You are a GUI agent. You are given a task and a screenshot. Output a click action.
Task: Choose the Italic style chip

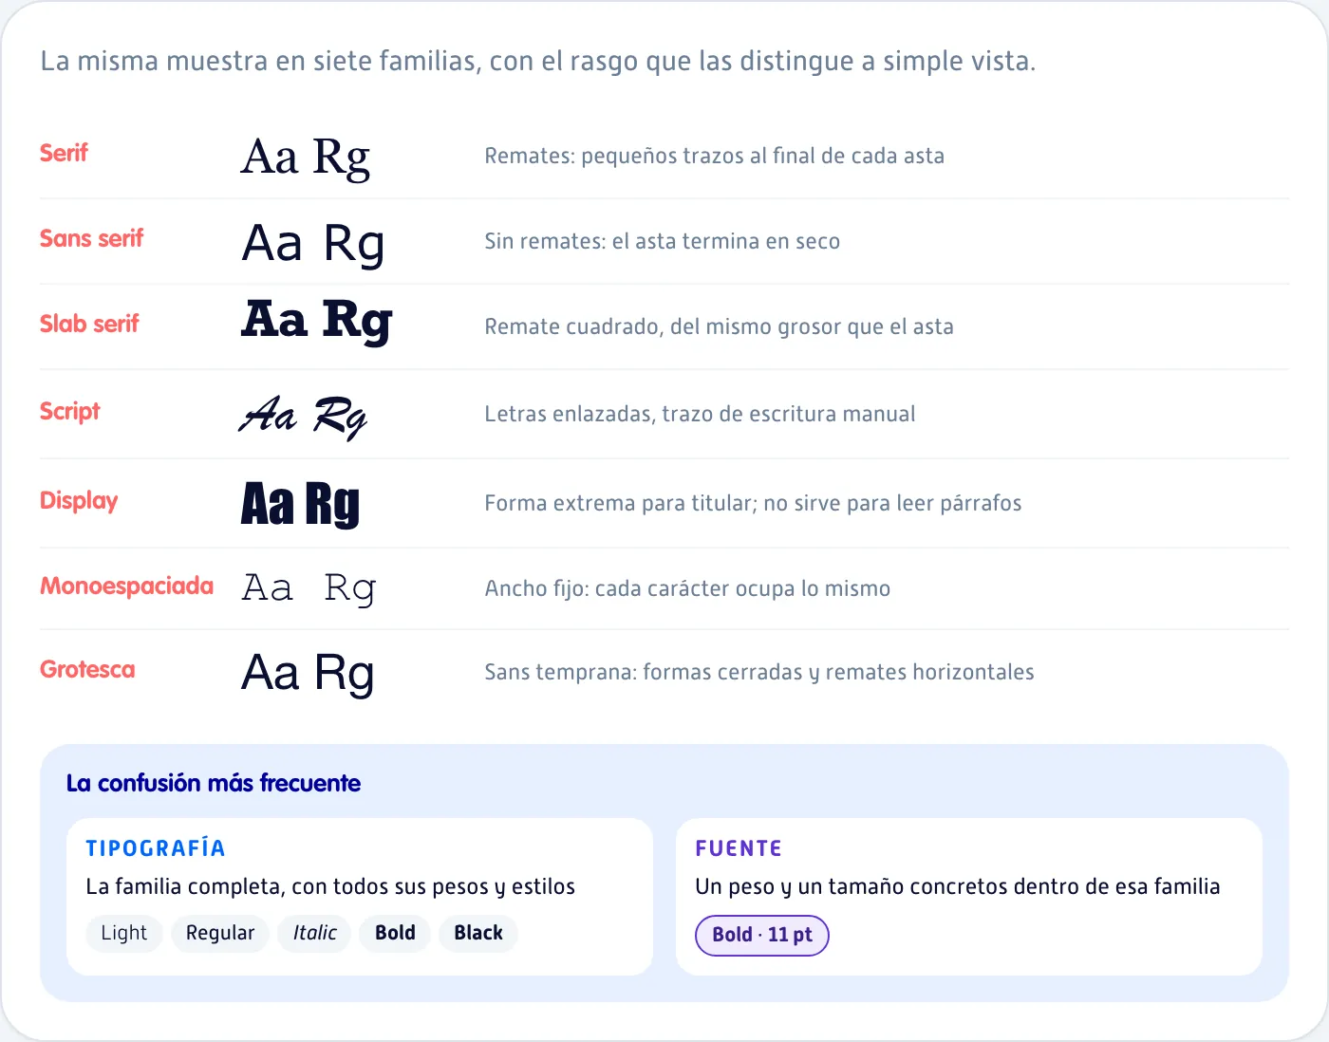tap(314, 933)
